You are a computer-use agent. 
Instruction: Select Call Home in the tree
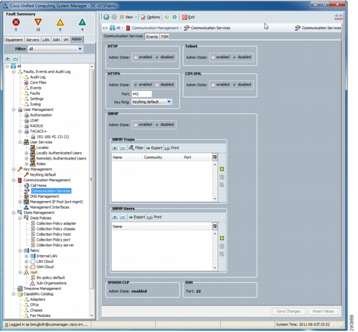click(39, 186)
